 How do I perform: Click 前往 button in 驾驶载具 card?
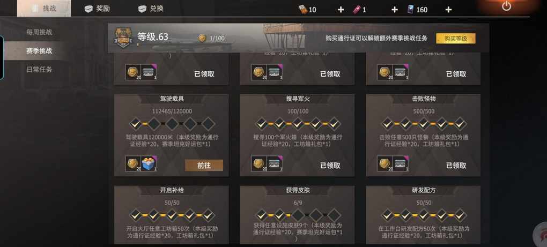[204, 166]
